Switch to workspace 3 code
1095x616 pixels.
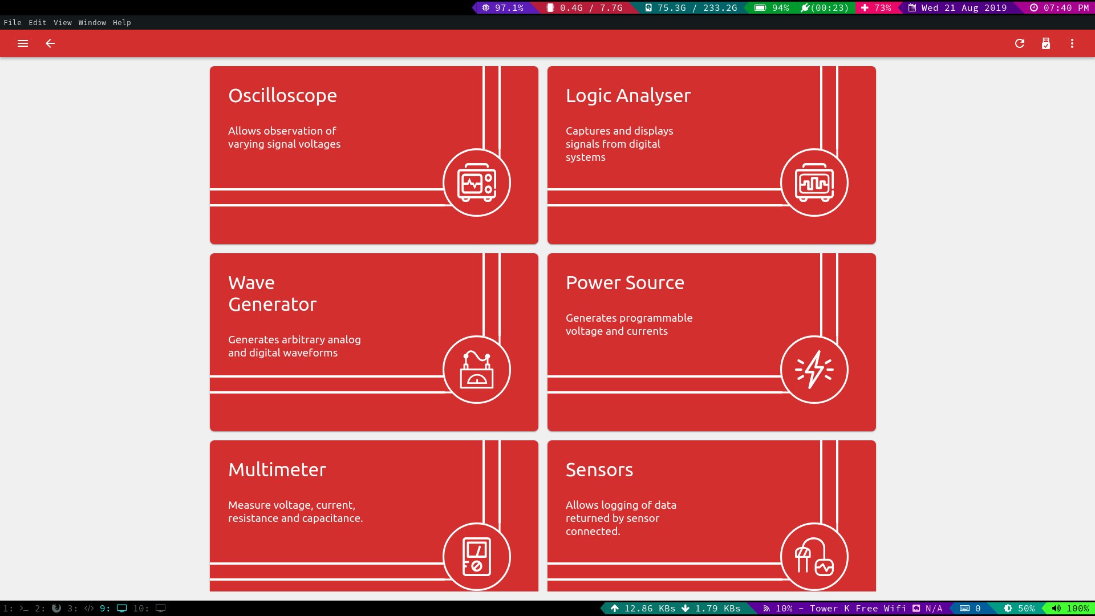[x=80, y=609]
